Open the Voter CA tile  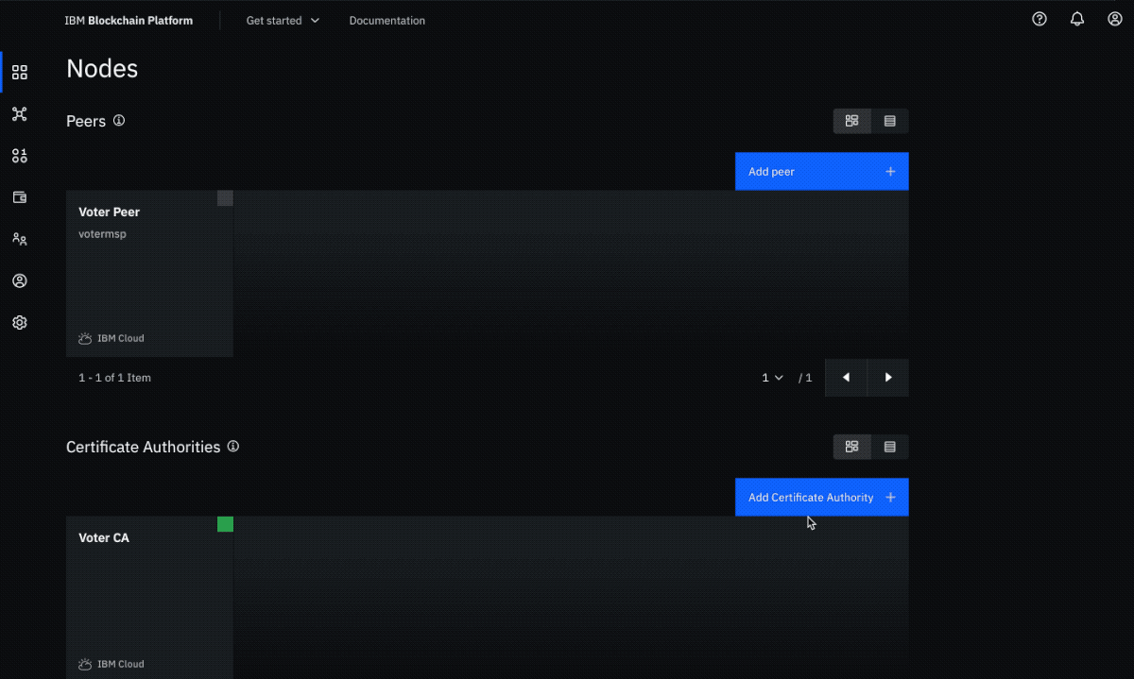149,598
